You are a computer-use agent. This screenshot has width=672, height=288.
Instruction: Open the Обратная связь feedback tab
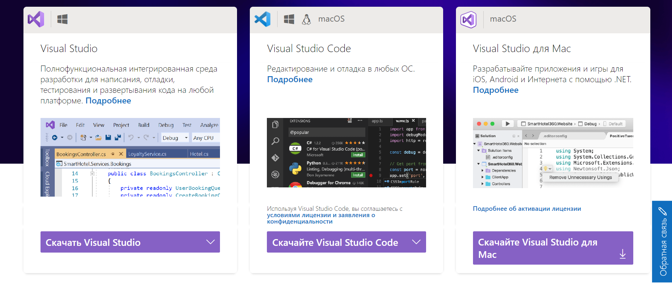pyautogui.click(x=662, y=242)
